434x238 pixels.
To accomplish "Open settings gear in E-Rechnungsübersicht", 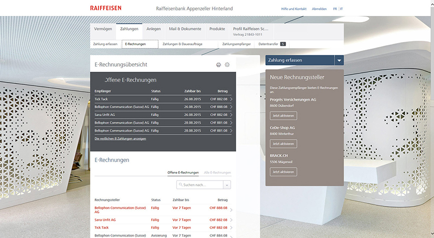I will [x=227, y=65].
